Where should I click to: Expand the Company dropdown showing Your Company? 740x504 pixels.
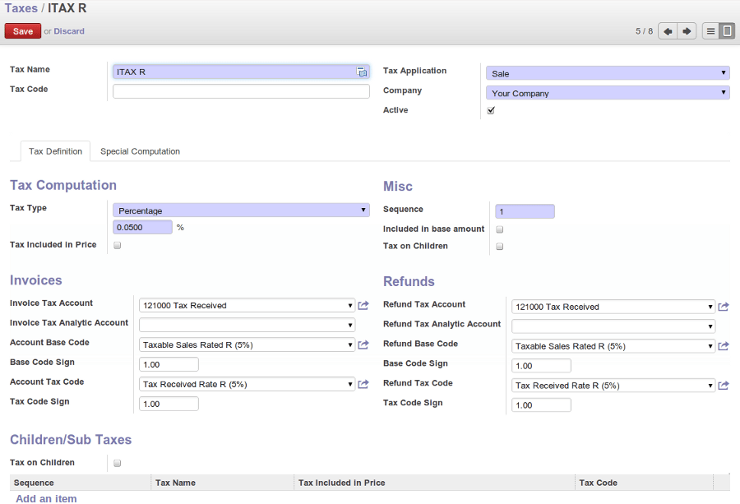pos(608,92)
